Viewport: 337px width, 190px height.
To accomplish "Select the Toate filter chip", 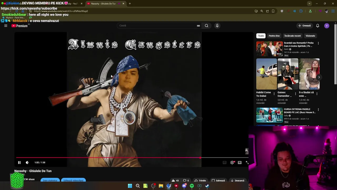I will click(x=261, y=36).
